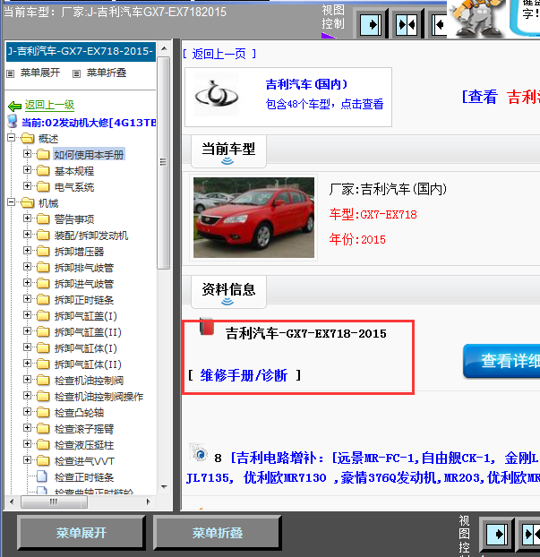Click the blue 查看详细 button
This screenshot has height=557, width=540.
click(501, 361)
